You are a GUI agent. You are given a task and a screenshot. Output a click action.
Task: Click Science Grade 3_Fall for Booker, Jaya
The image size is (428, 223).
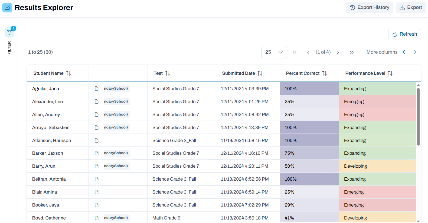coord(174,205)
